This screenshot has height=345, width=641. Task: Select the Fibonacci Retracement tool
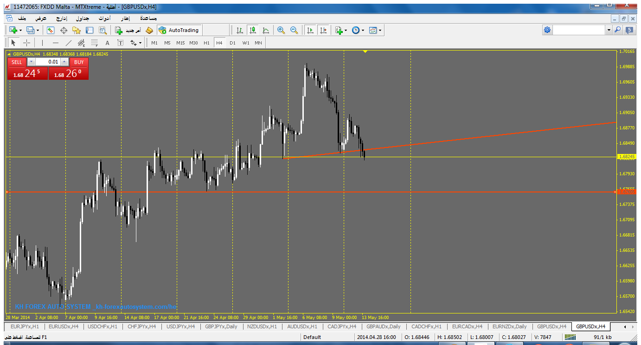(x=94, y=43)
